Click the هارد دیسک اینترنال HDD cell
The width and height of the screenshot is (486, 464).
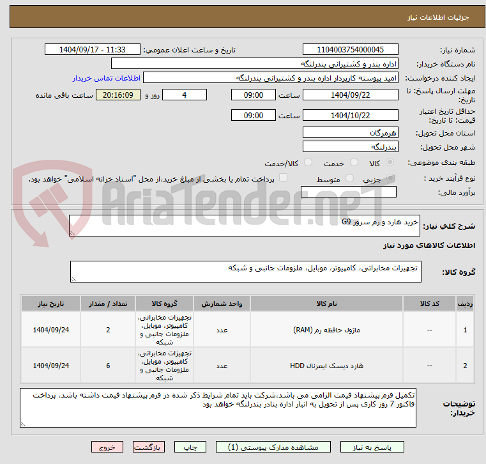(326, 366)
